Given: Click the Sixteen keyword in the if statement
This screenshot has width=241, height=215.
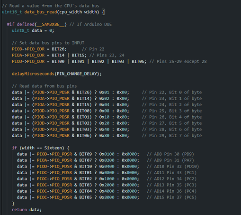Looking at the screenshot, I should (53, 148).
